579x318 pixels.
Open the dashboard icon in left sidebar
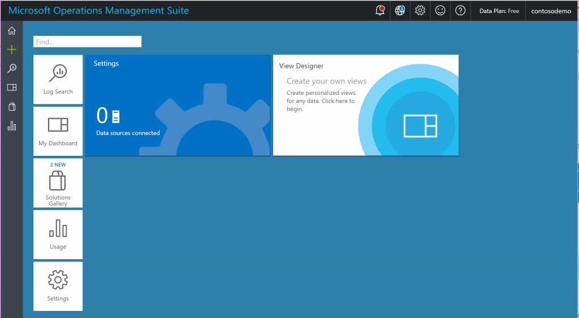click(x=12, y=88)
